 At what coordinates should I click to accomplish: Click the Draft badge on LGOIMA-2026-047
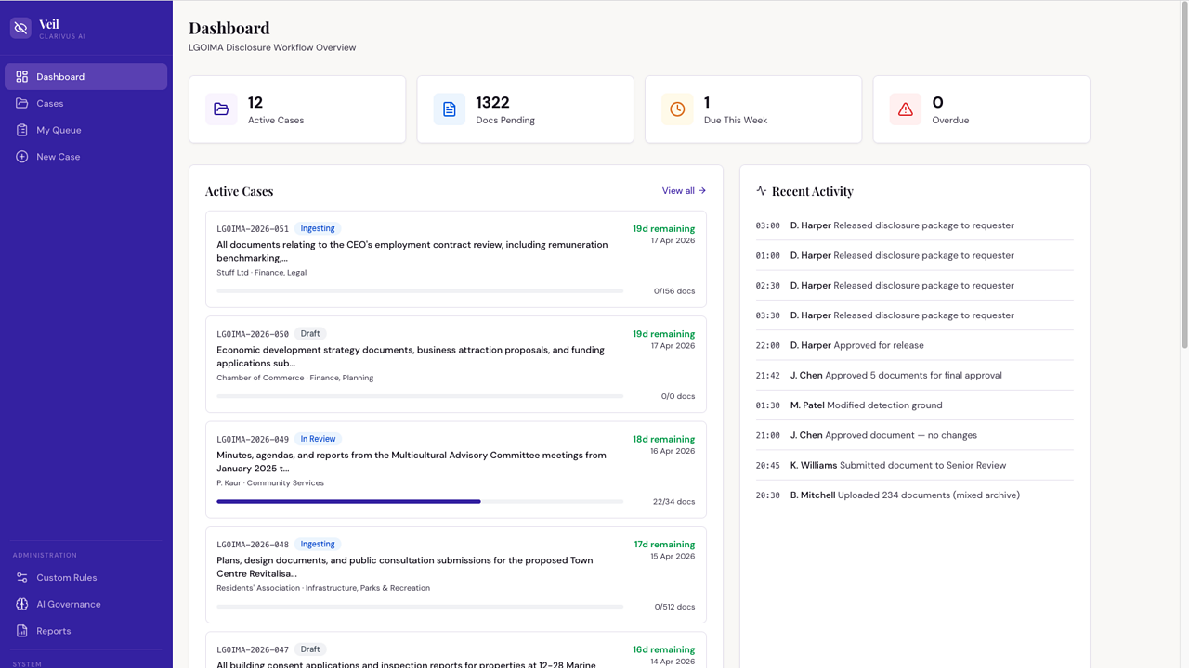[310, 649]
